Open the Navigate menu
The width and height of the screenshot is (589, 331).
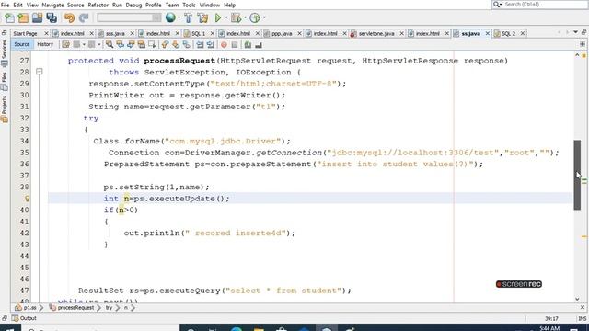click(52, 5)
